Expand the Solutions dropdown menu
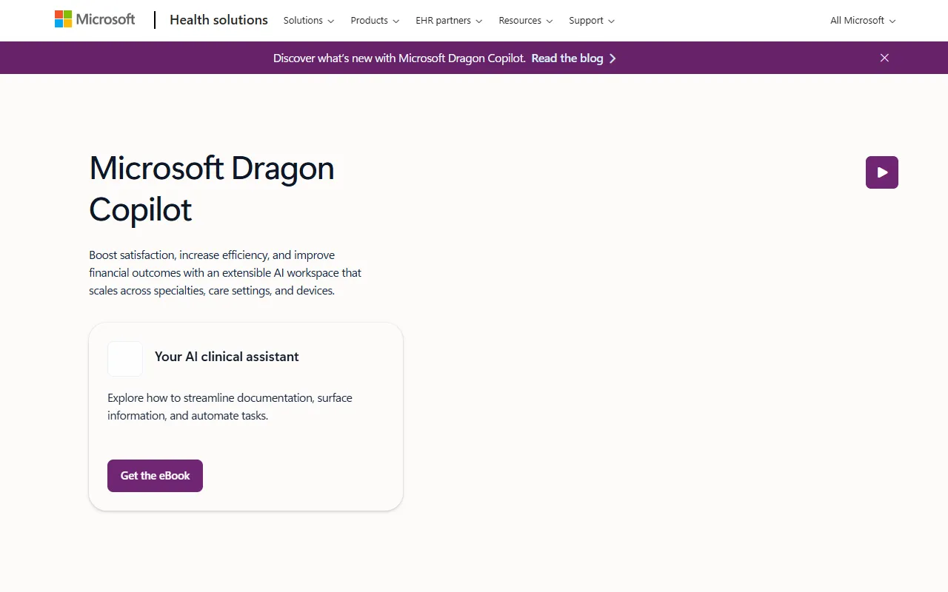The image size is (948, 592). 308,21
